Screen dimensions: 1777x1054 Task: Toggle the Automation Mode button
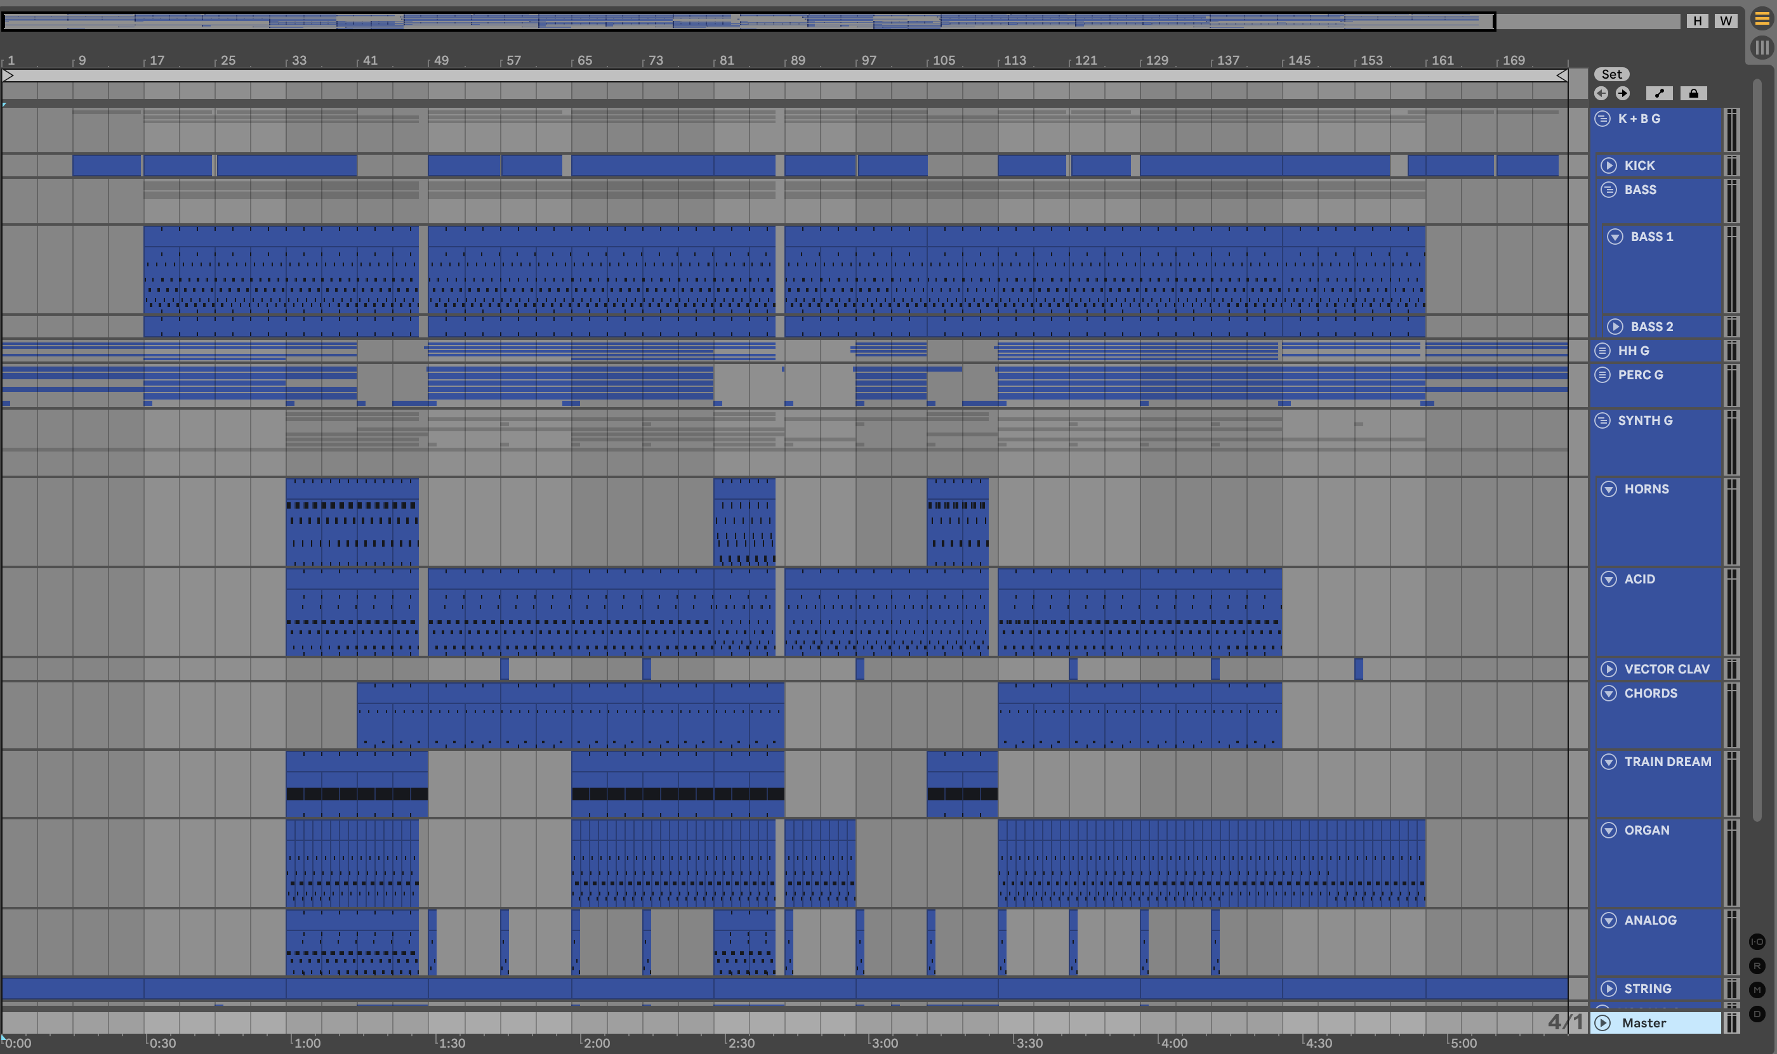point(1658,93)
